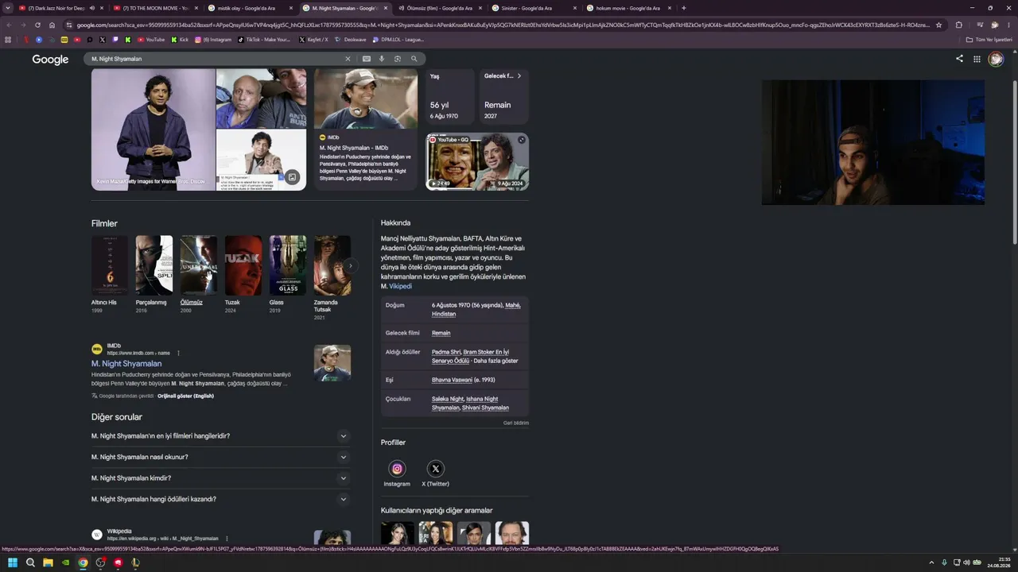The image size is (1018, 572).
Task: Open the Tuzak film poster
Action: click(243, 265)
